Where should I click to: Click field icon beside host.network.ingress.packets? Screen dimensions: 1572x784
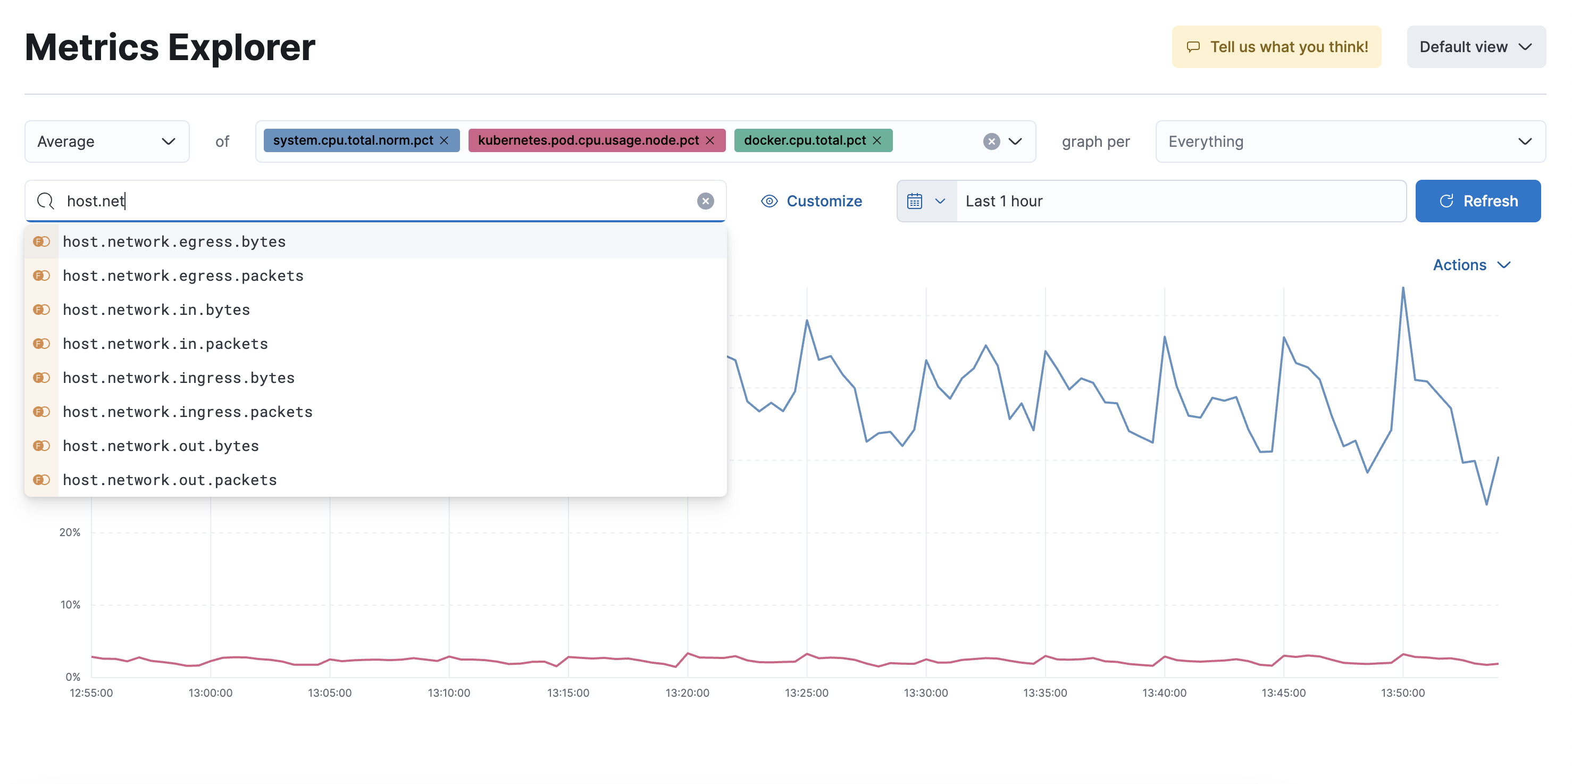click(41, 412)
